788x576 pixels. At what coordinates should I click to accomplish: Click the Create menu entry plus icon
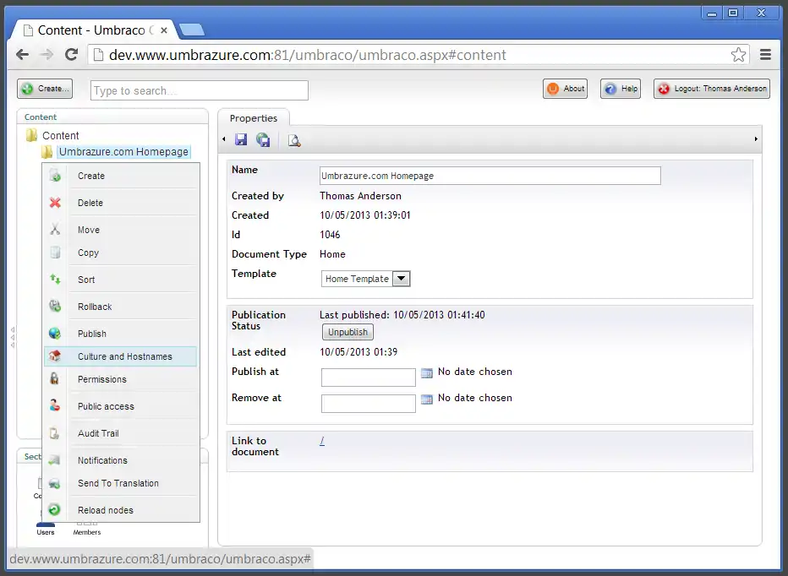pos(55,176)
